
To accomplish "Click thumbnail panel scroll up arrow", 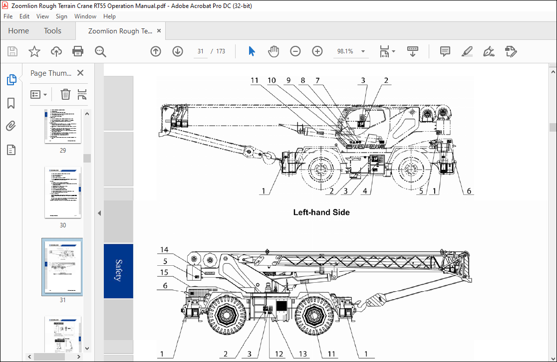I will tap(87, 114).
